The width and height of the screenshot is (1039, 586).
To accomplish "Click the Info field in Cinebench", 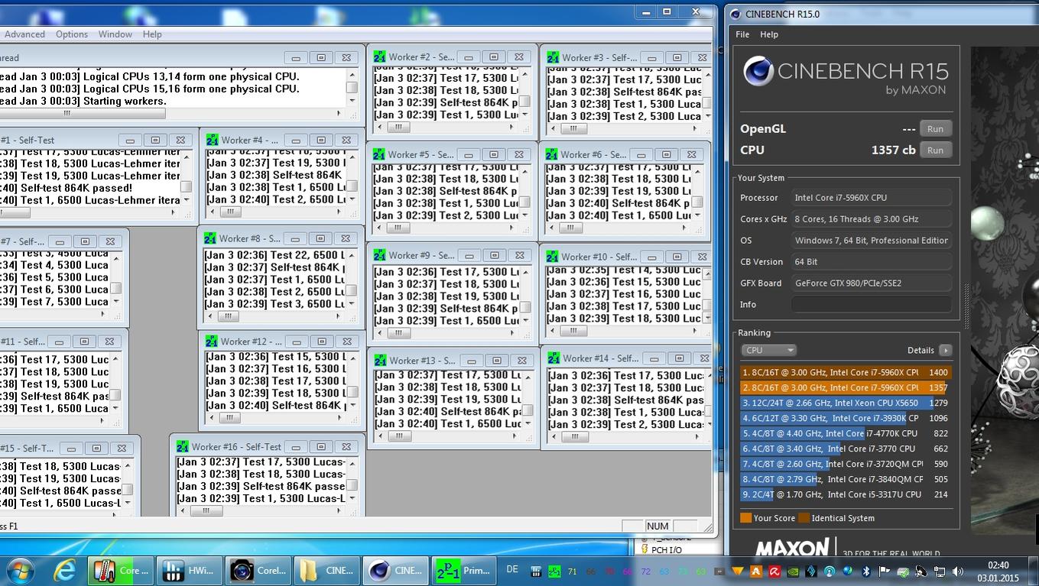I will (872, 304).
